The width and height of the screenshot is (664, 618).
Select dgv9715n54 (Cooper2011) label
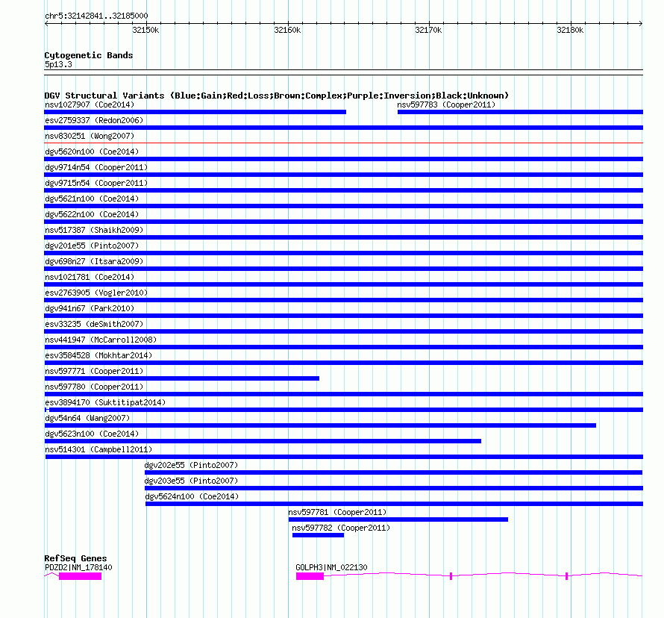click(96, 183)
